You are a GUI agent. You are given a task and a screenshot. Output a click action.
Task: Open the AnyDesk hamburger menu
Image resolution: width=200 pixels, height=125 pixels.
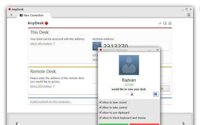coord(189,15)
